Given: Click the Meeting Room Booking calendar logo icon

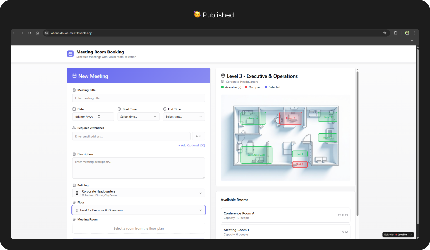Looking at the screenshot, I should (70, 54).
